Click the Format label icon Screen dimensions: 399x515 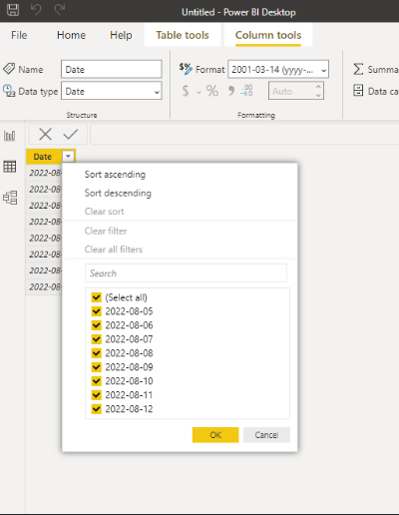pyautogui.click(x=186, y=69)
